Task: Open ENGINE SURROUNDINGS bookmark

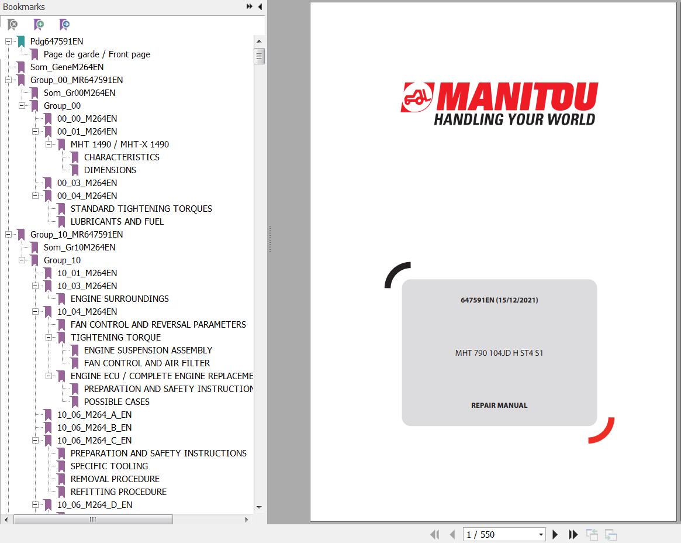Action: pos(120,298)
